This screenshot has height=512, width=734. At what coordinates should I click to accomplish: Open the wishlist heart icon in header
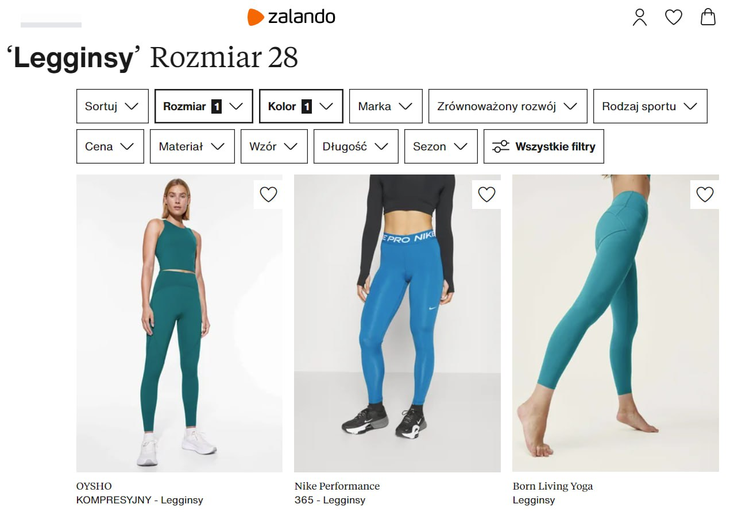tap(673, 17)
